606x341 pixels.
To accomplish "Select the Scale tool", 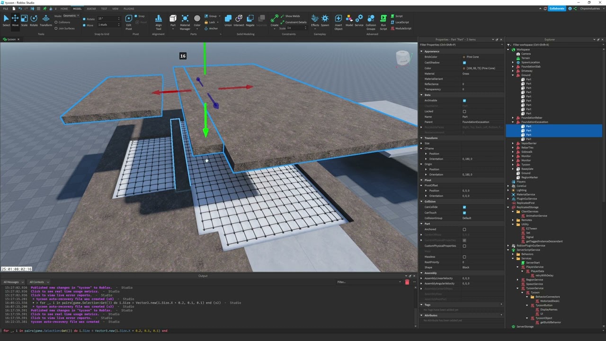I will click(x=24, y=20).
